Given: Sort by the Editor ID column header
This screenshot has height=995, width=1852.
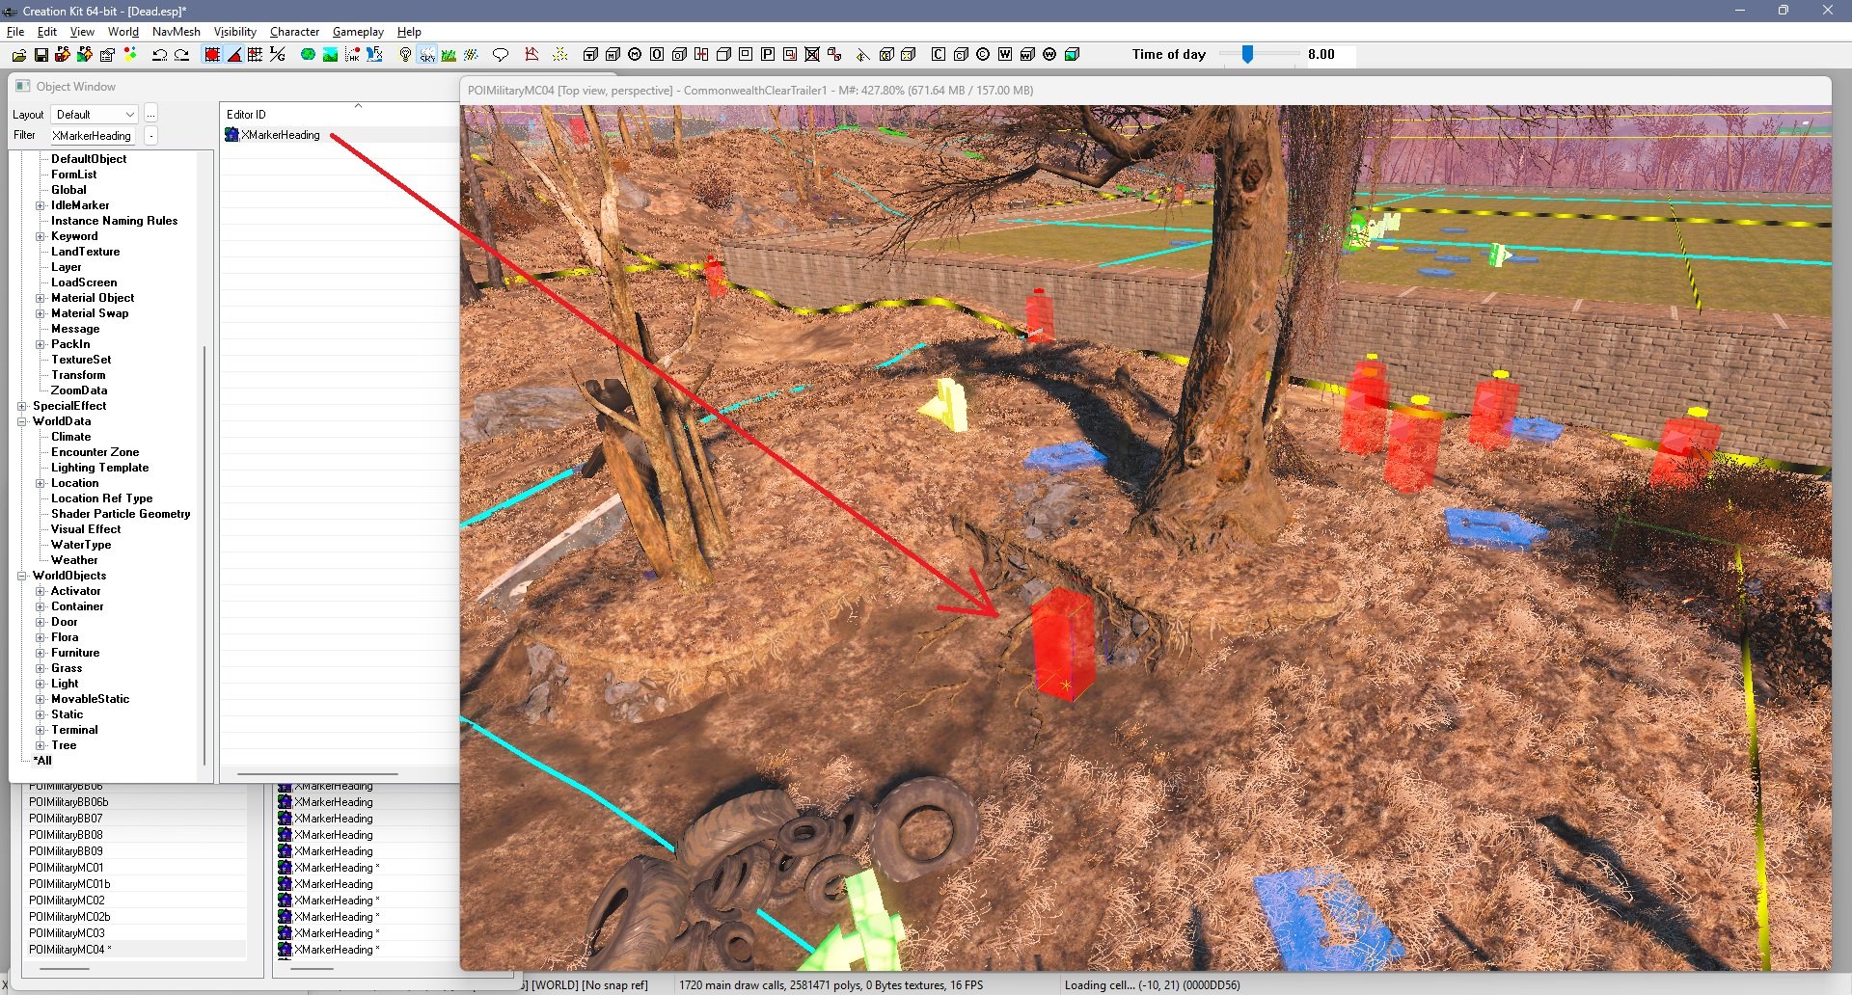Looking at the screenshot, I should 338,114.
